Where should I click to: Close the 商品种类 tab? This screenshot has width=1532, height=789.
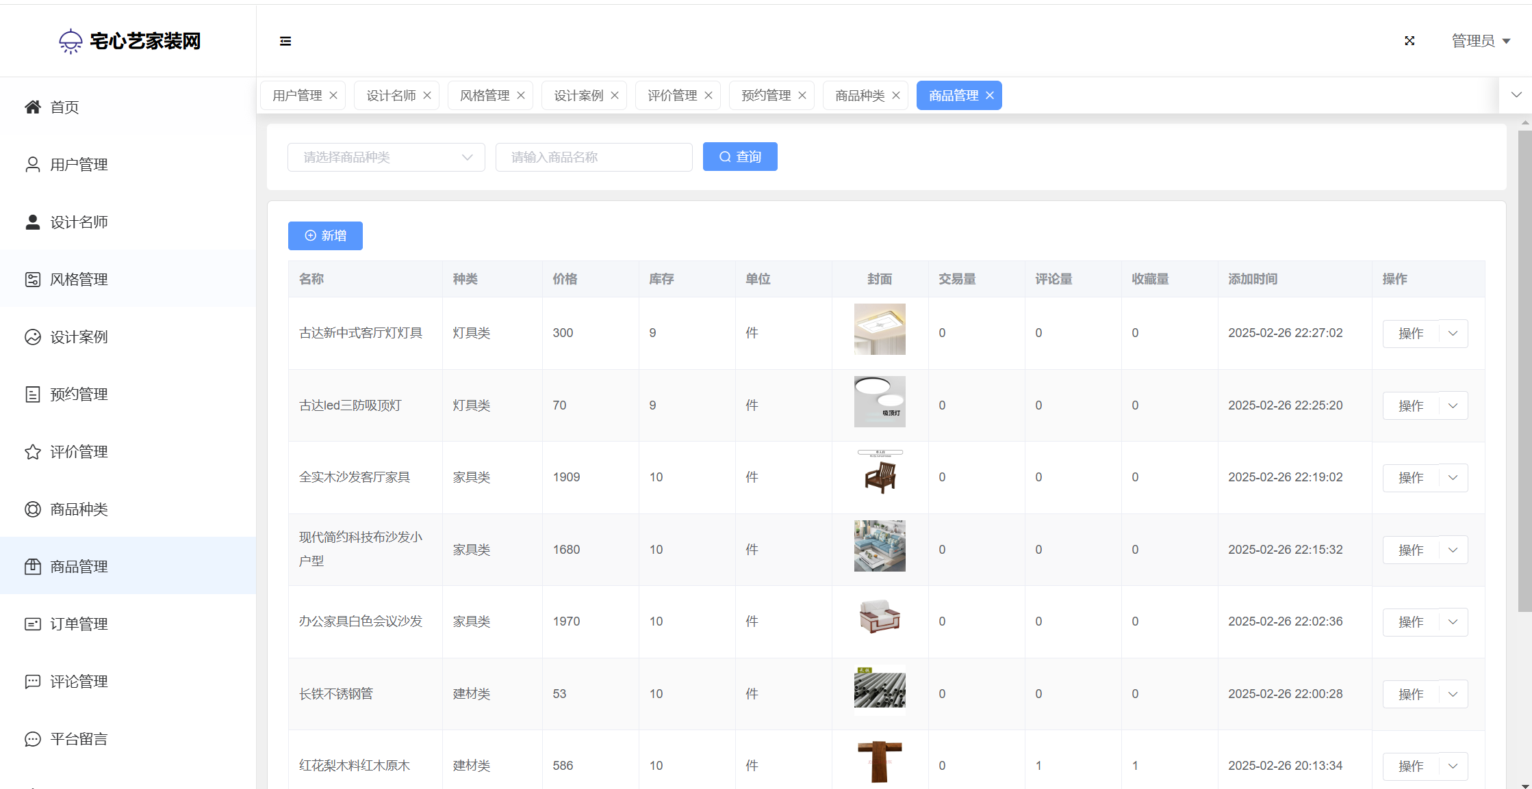(896, 96)
